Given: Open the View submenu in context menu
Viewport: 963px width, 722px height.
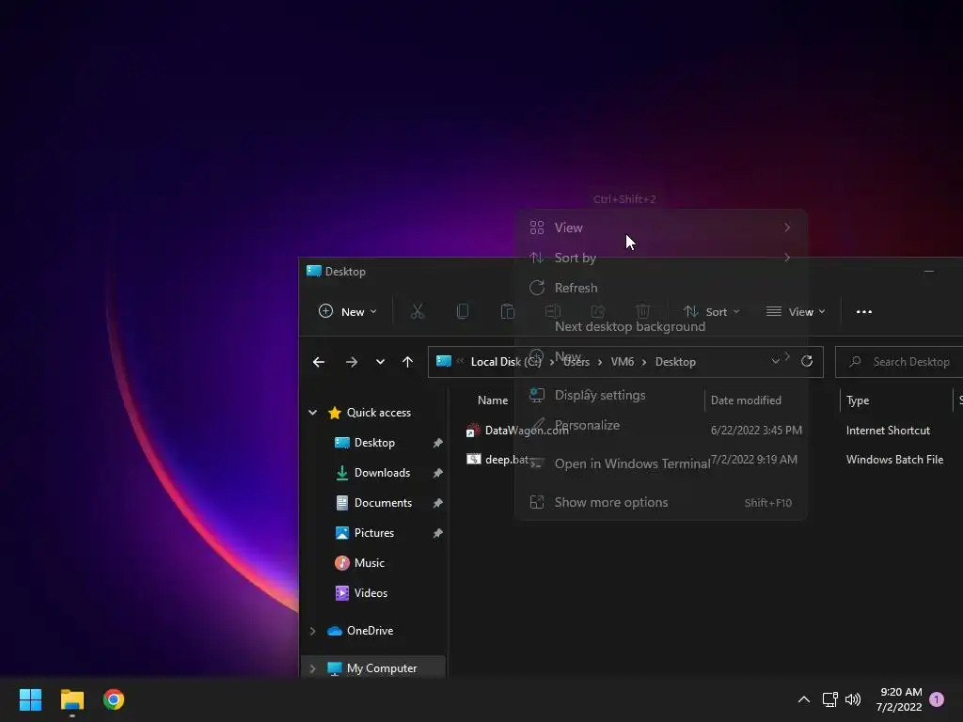Looking at the screenshot, I should 660,228.
